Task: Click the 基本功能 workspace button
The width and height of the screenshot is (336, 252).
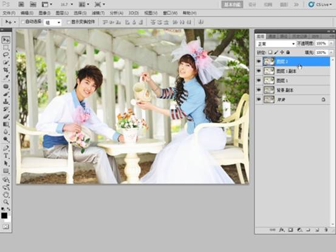Action: pos(232,4)
